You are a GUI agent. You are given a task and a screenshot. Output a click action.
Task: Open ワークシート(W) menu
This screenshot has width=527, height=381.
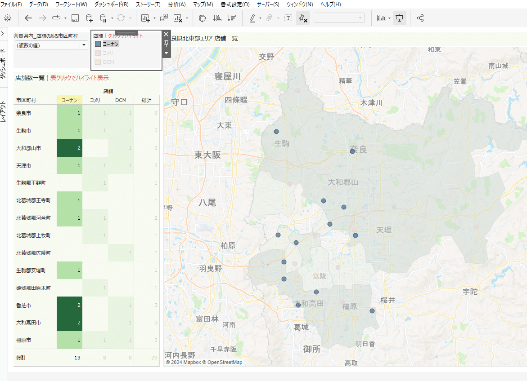click(71, 4)
